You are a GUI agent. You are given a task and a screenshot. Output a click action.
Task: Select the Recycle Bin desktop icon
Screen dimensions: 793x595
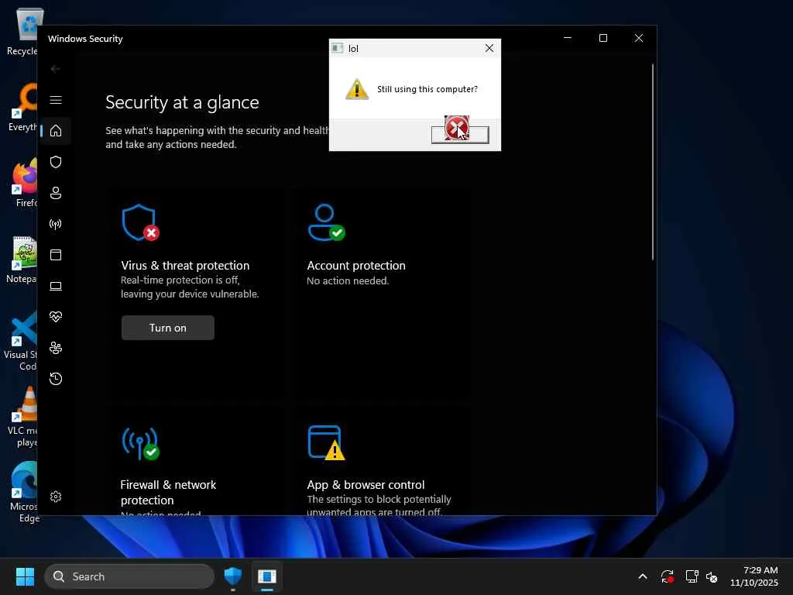click(22, 32)
